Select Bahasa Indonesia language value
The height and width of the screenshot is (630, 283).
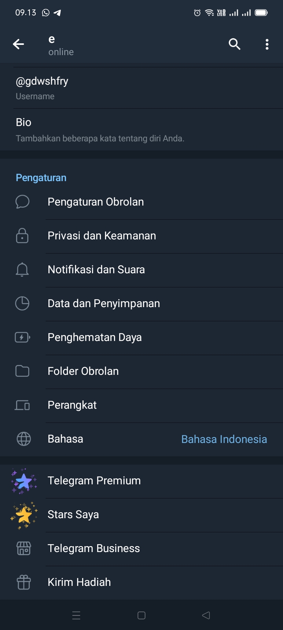click(x=224, y=439)
